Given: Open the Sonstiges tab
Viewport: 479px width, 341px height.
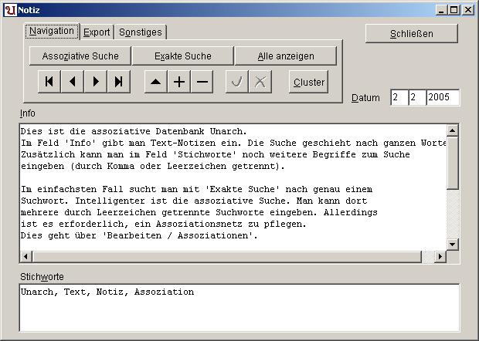Looking at the screenshot, I should pos(140,32).
